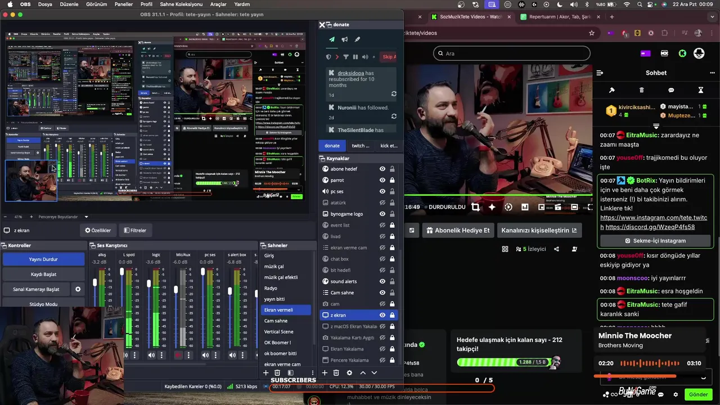Select the Giriş scene
The width and height of the screenshot is (720, 405).
(x=286, y=255)
